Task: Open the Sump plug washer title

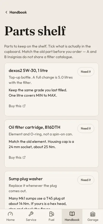Action: point(26,179)
